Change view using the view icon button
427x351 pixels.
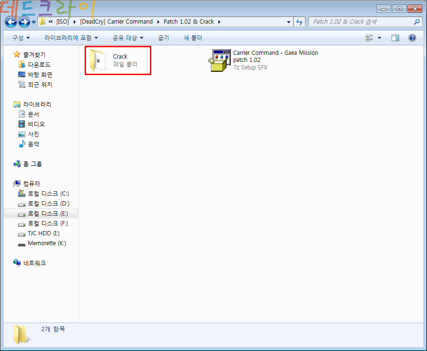(369, 38)
